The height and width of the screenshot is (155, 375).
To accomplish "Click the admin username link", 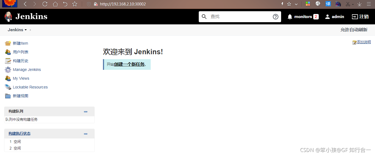I will click(338, 17).
